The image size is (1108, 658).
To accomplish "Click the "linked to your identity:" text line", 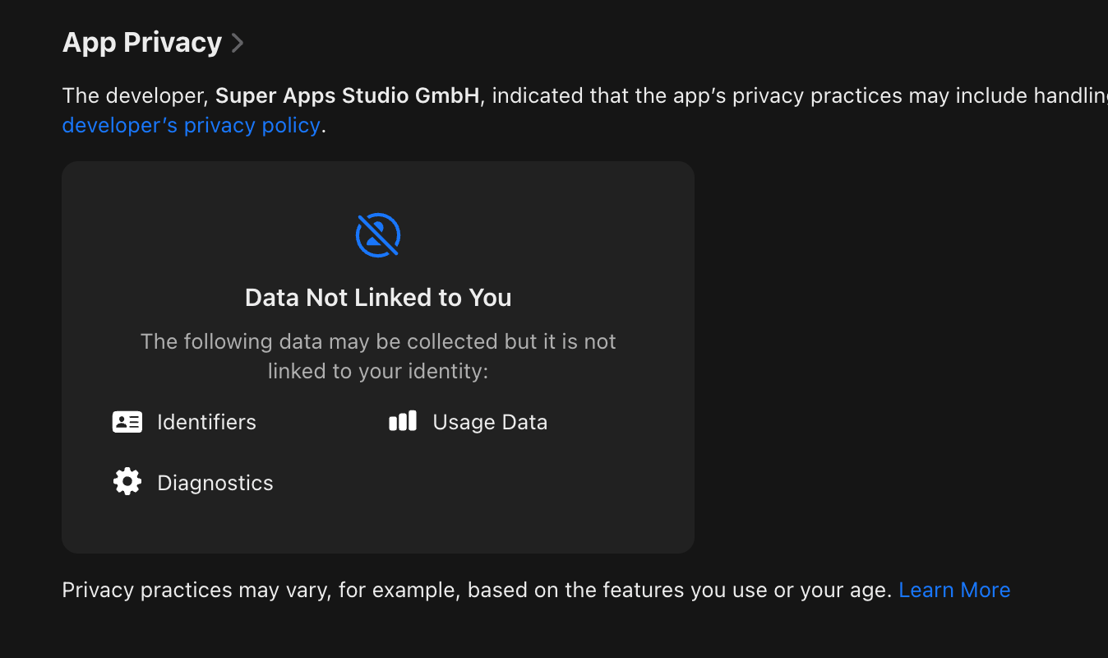I will click(378, 371).
